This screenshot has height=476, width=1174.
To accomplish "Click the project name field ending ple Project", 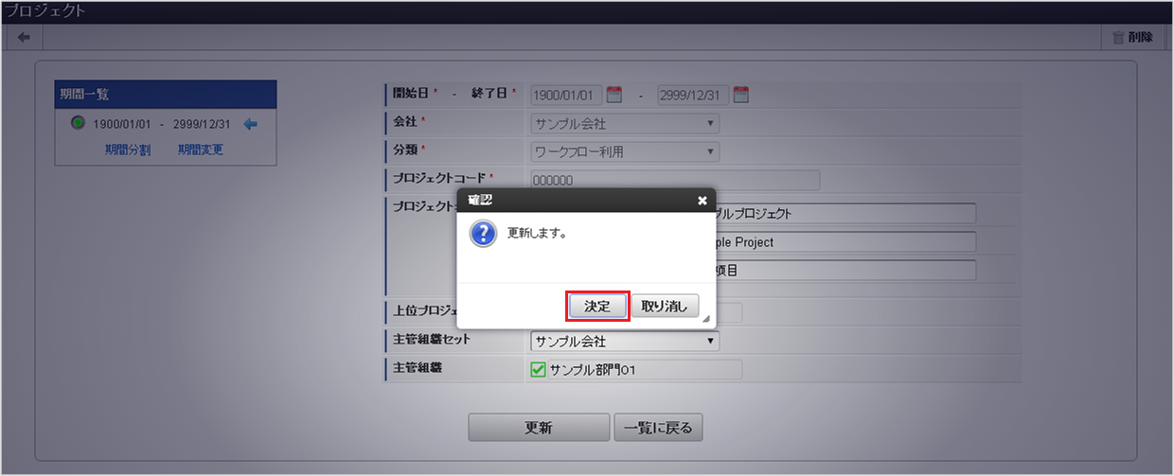I will [x=845, y=242].
